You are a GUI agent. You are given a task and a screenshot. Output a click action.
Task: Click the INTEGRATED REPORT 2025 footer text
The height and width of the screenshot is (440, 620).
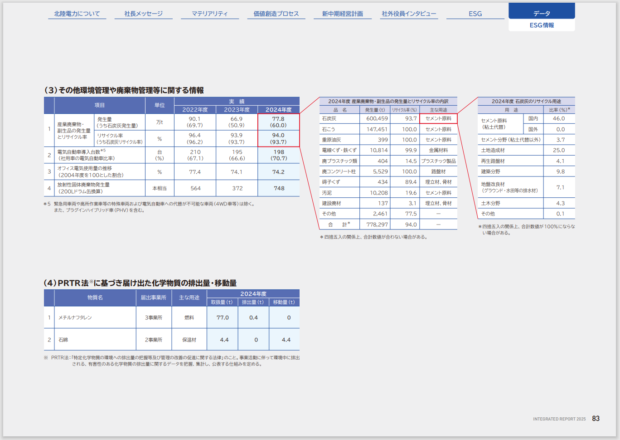click(559, 419)
